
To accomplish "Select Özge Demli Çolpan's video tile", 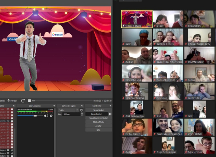I will pyautogui.click(x=168, y=145).
